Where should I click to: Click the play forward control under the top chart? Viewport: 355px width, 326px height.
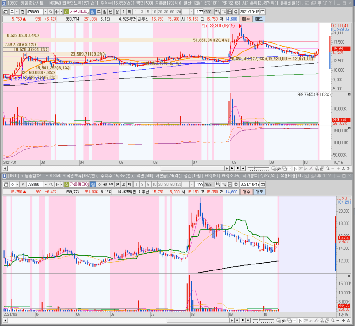(x=227, y=169)
